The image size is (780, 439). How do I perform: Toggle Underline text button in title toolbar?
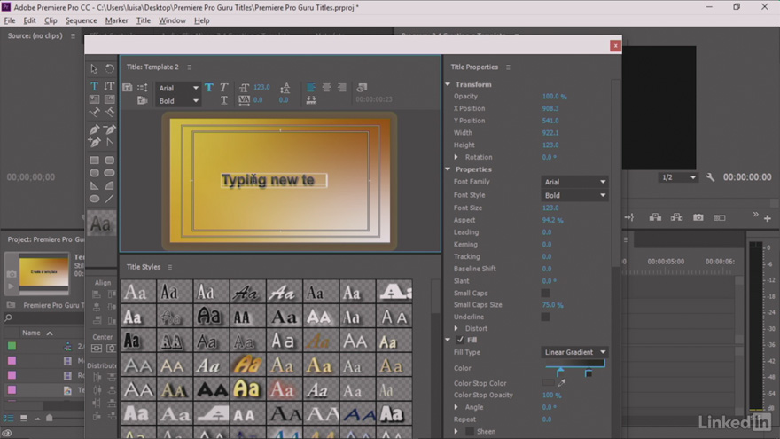click(224, 100)
